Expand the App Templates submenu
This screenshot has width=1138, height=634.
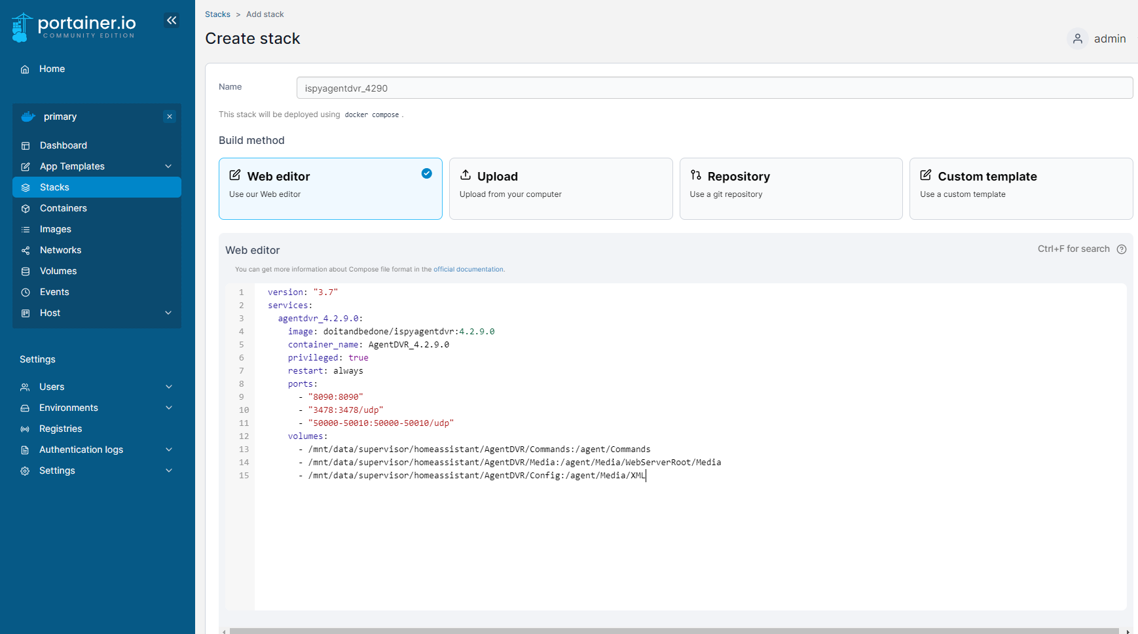click(168, 166)
